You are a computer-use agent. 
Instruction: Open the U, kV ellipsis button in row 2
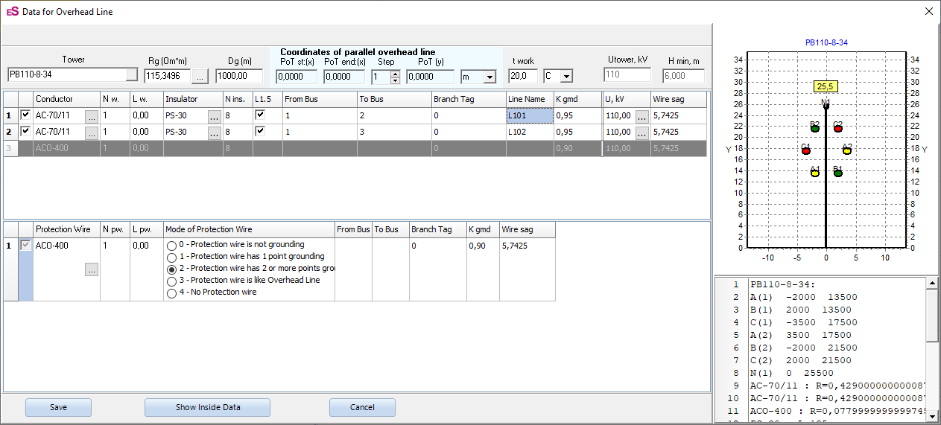[x=641, y=132]
